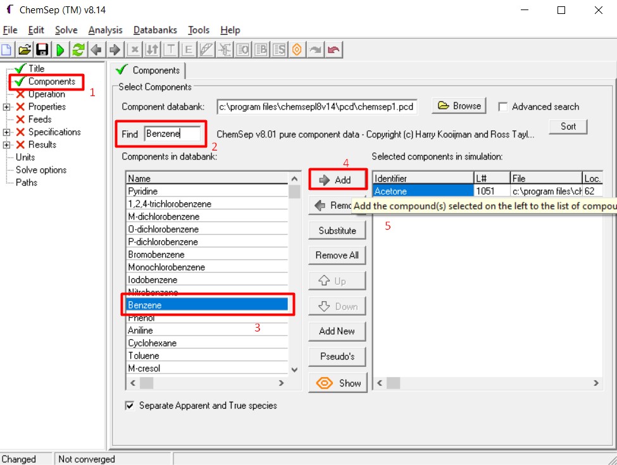Expand the Properties tree node
Screen dimensions: 617x465
[x=7, y=107]
